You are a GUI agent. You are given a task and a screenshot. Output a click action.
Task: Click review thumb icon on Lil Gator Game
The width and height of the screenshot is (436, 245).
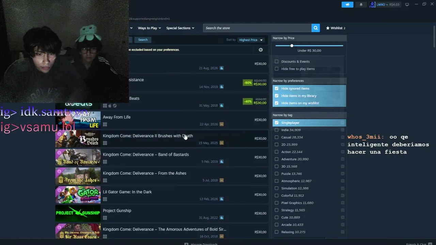tap(222, 199)
